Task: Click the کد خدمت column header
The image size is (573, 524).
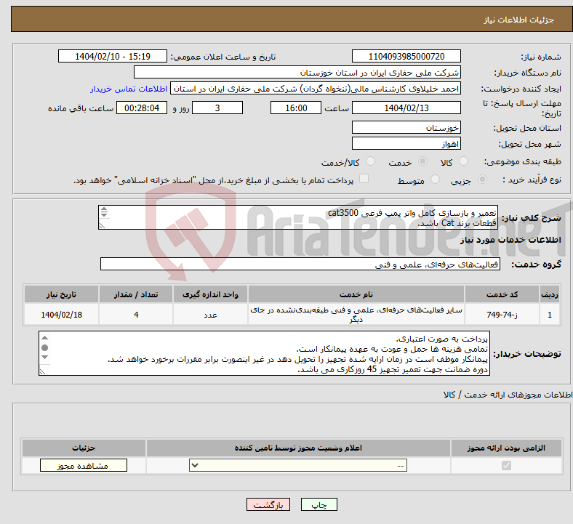Action: click(502, 294)
